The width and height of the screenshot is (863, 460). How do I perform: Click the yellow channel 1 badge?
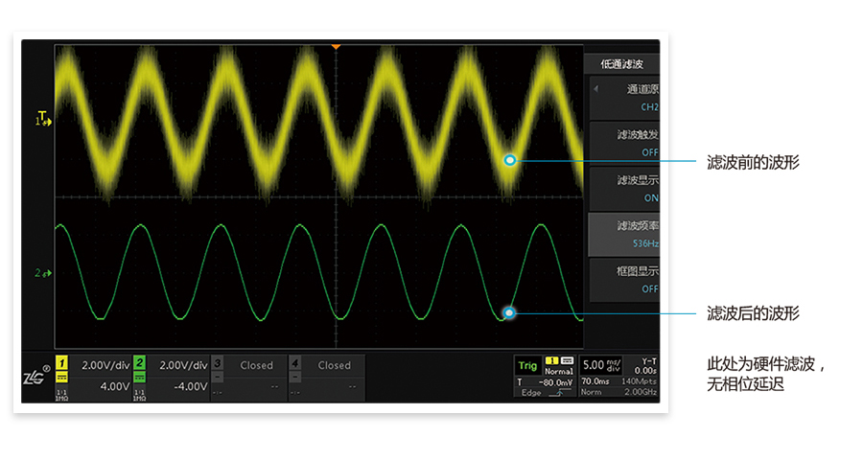click(x=61, y=363)
